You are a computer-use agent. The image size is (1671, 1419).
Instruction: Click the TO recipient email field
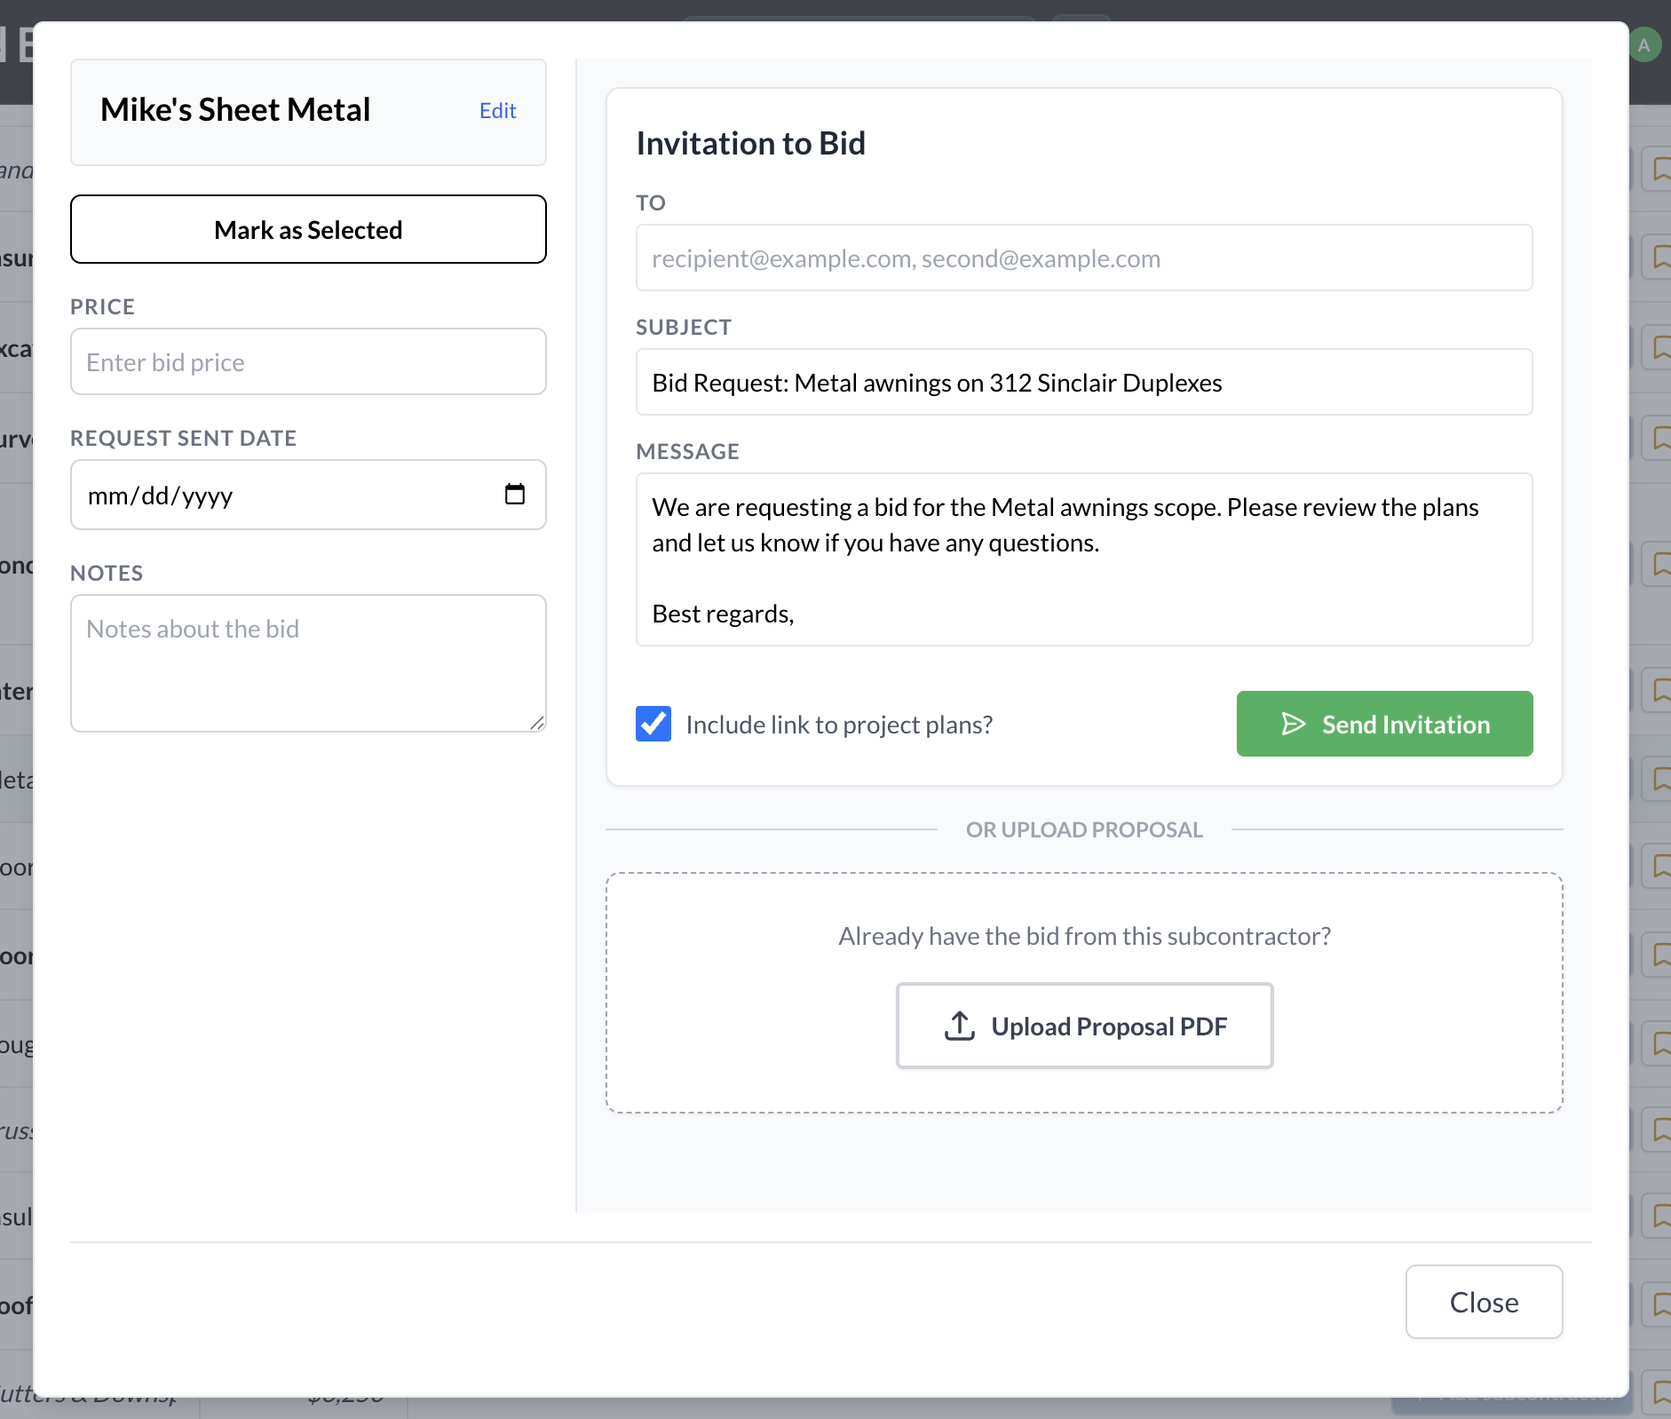pos(1084,258)
